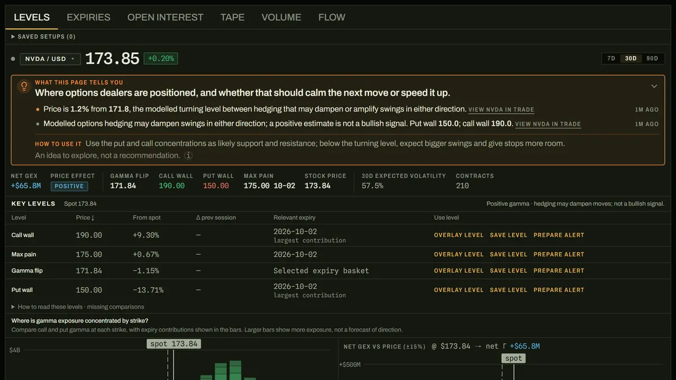Click the tallest green gamma exposure bar

[235, 370]
